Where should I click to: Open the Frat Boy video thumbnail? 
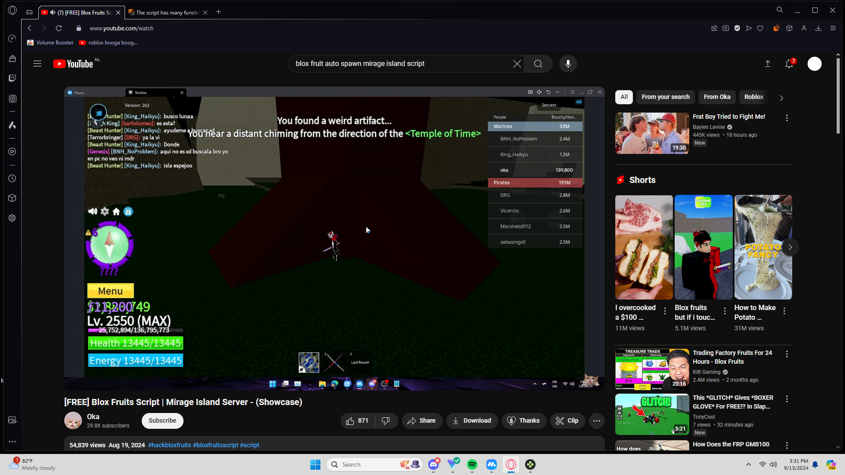[652, 133]
